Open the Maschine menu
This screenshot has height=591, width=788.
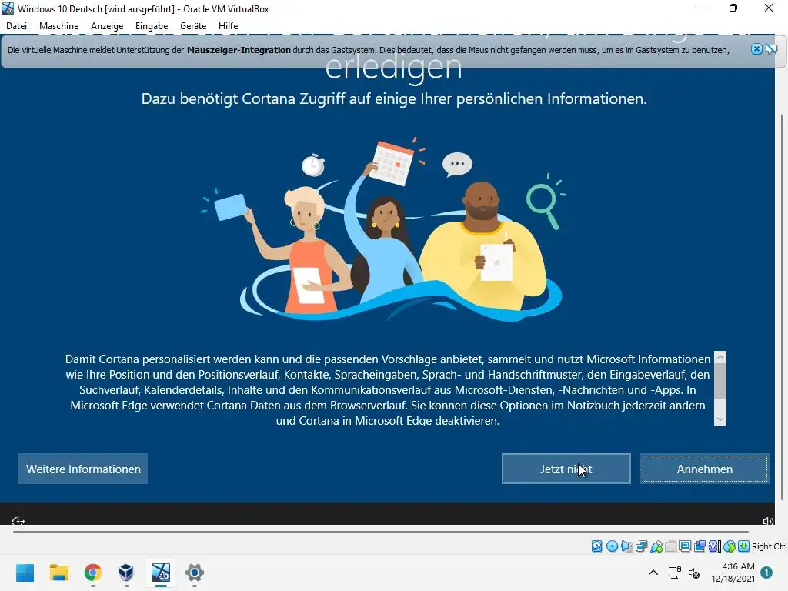coord(58,26)
